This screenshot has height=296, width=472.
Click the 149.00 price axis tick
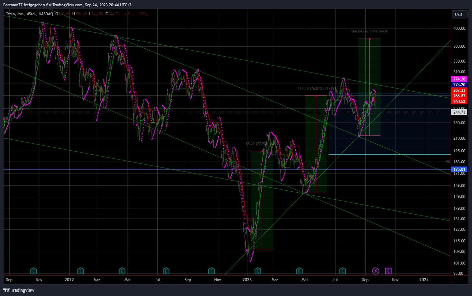[459, 197]
